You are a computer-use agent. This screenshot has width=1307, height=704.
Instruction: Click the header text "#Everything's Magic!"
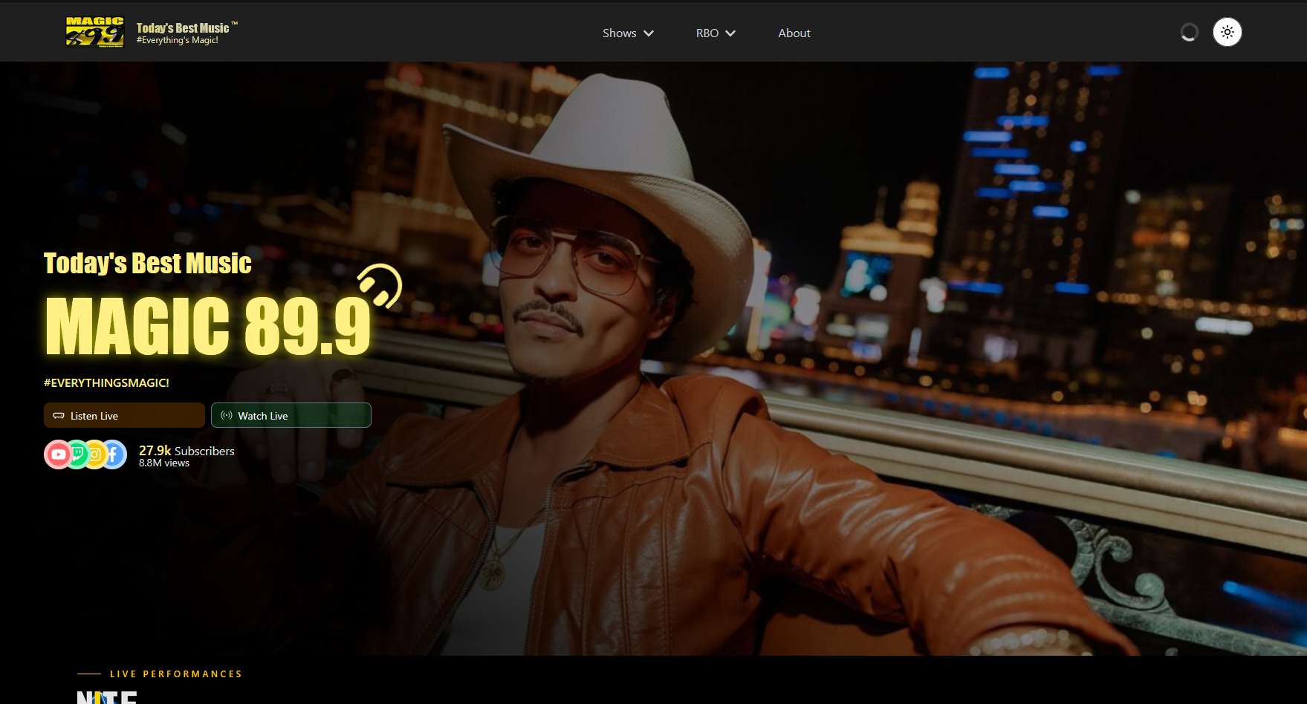(x=178, y=40)
